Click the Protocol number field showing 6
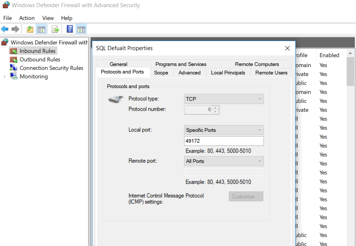Screen dimensions: 356x246 [x=198, y=110]
